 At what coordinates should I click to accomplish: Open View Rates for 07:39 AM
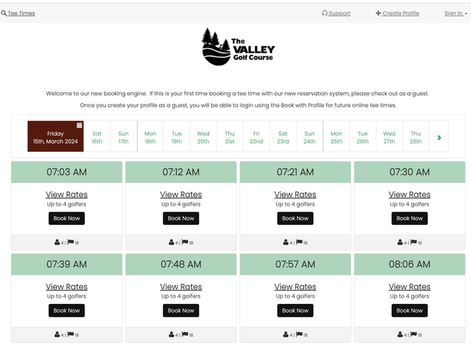pos(67,287)
